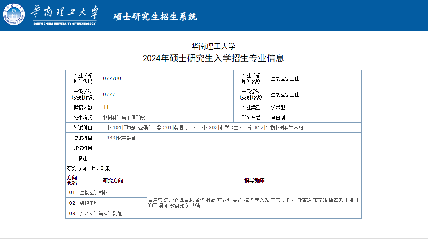Viewport: 428px width, 239px height.
Task: Click the 一级学科(类别)代码 label cell
Action: coord(83,94)
